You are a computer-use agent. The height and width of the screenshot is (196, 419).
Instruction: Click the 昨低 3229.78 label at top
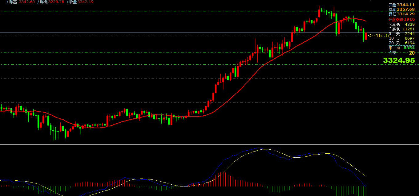pyautogui.click(x=52, y=2)
